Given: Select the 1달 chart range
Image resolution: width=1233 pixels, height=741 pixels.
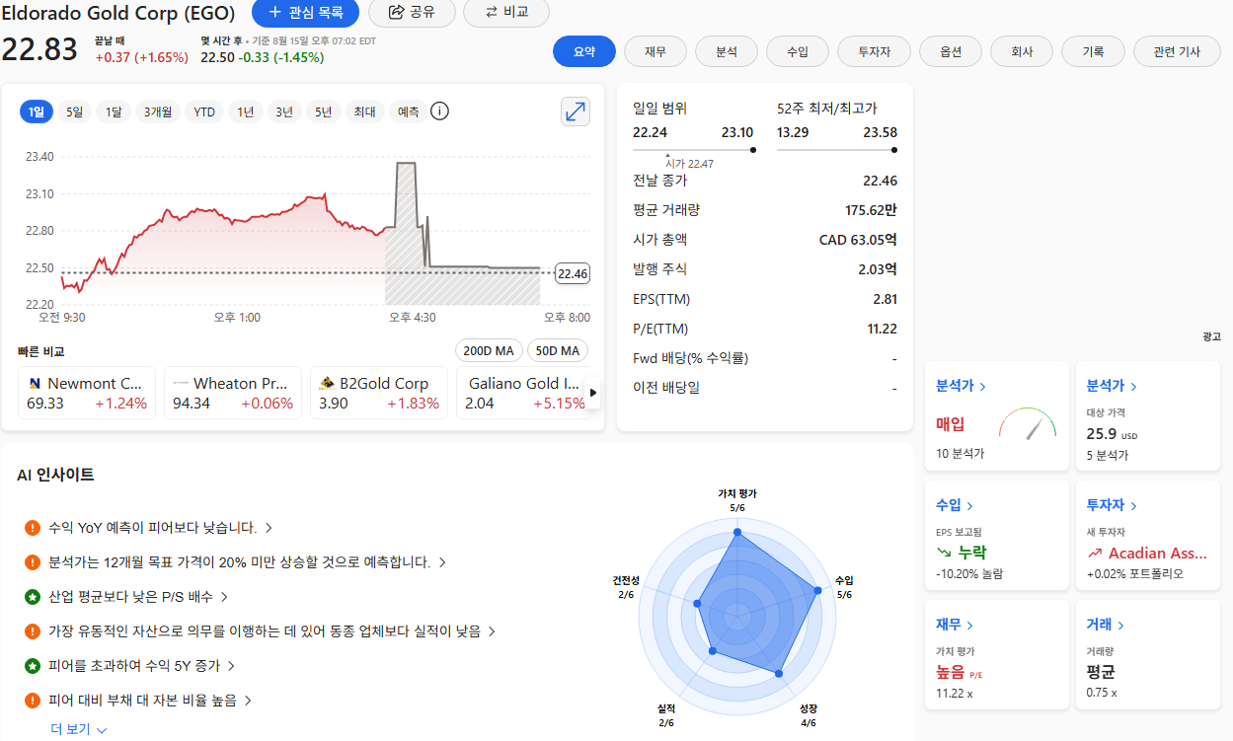Looking at the screenshot, I should coord(114,111).
